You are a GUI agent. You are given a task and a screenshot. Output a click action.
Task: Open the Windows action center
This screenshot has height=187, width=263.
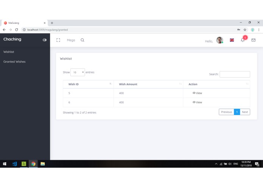(257, 164)
